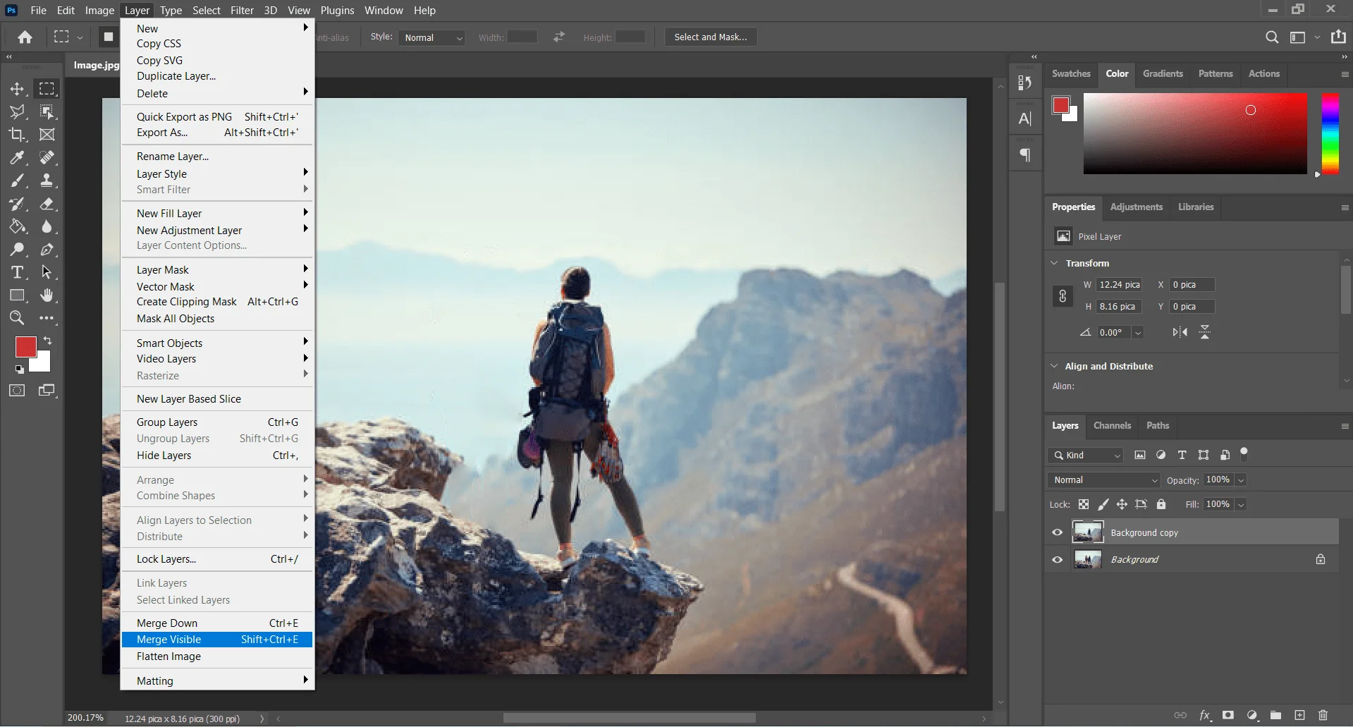Image resolution: width=1353 pixels, height=727 pixels.
Task: Add a layer mask from Layers panel footer
Action: point(1228,715)
